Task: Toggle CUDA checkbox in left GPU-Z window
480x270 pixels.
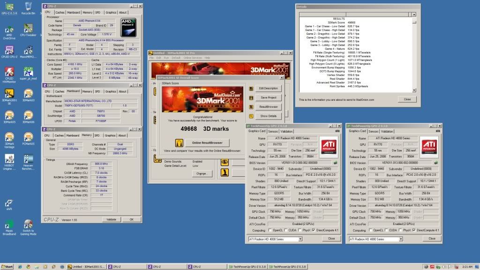Action: [285, 230]
